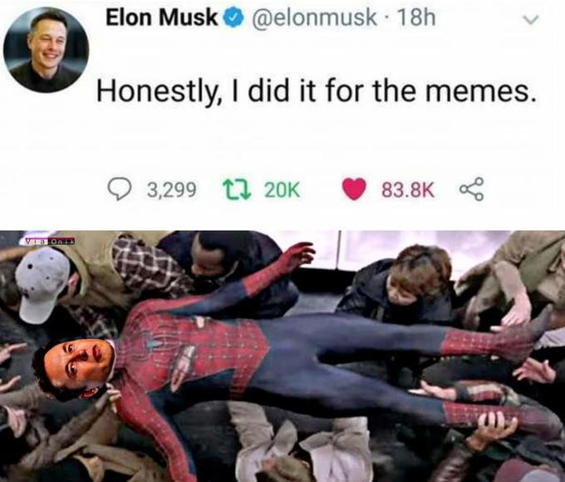Click the gray baseball cap in the image
This screenshot has width=565, height=482.
coord(42,283)
